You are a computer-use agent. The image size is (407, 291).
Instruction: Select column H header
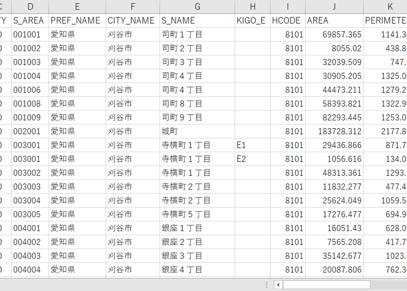(252, 7)
